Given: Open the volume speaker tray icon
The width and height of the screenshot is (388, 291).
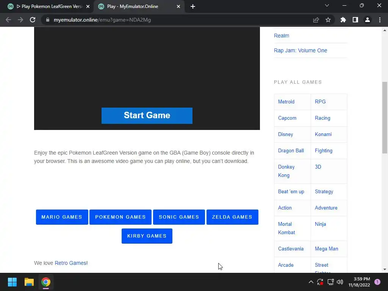Looking at the screenshot, I should coord(340,282).
